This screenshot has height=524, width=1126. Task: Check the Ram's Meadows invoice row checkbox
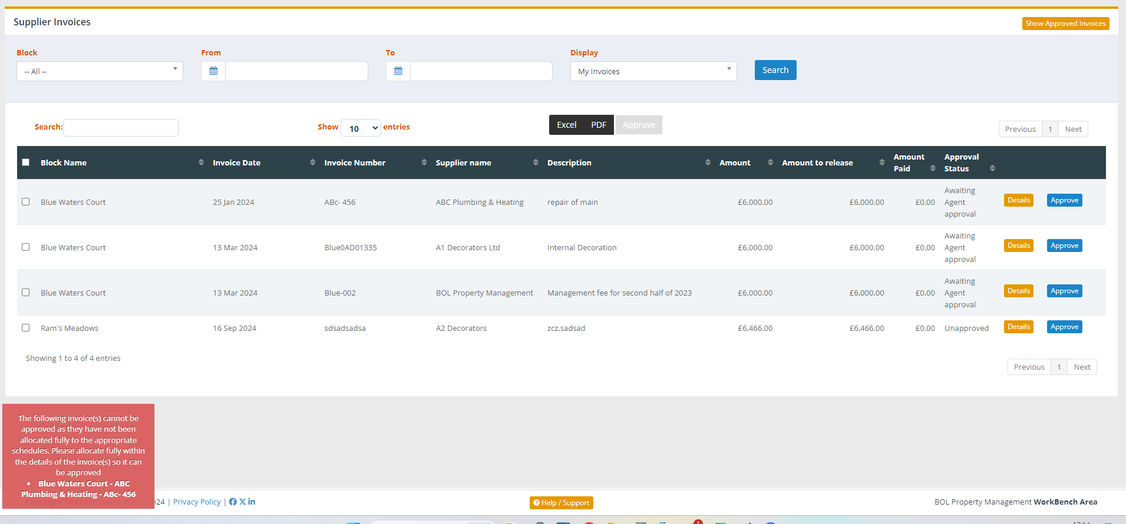pos(26,328)
